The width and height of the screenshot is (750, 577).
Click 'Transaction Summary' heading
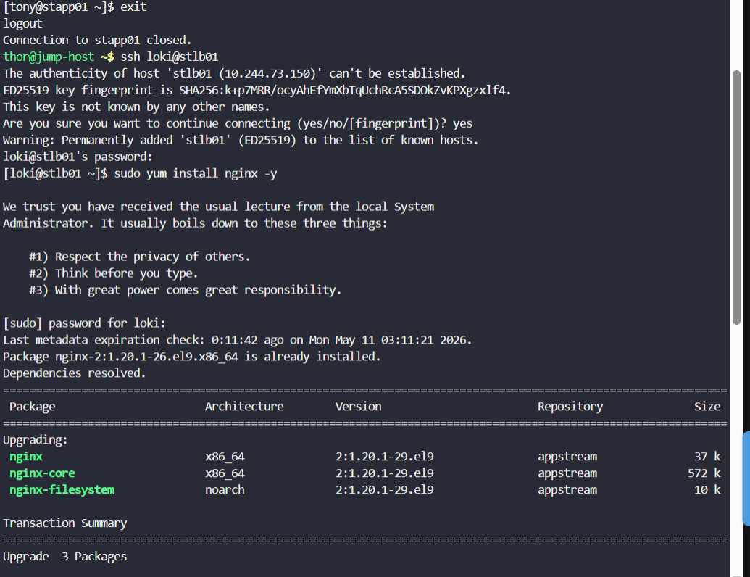(x=65, y=523)
